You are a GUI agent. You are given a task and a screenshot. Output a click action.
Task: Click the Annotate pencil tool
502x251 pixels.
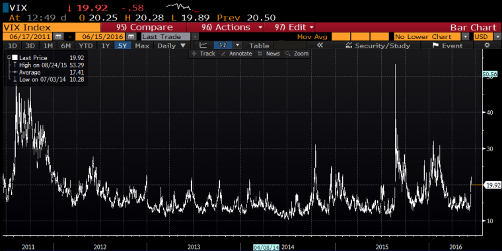(x=236, y=54)
